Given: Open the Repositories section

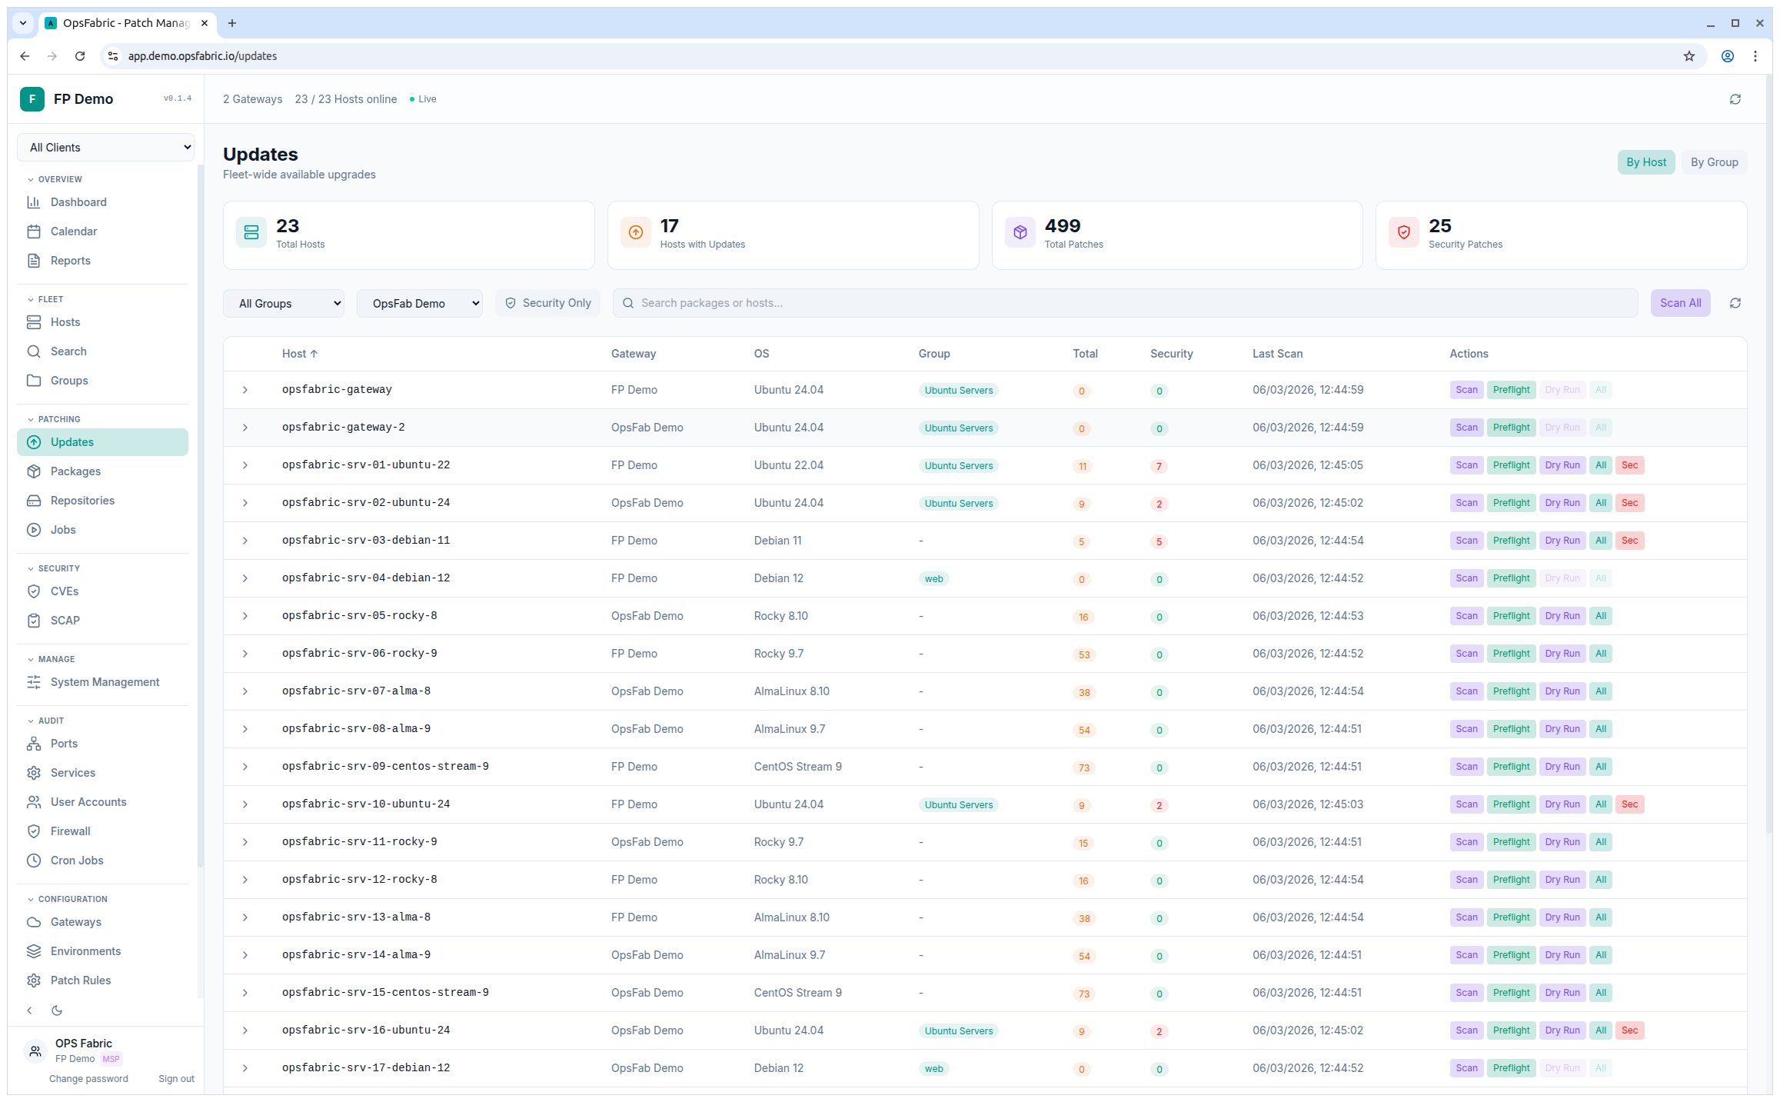Looking at the screenshot, I should 82,500.
